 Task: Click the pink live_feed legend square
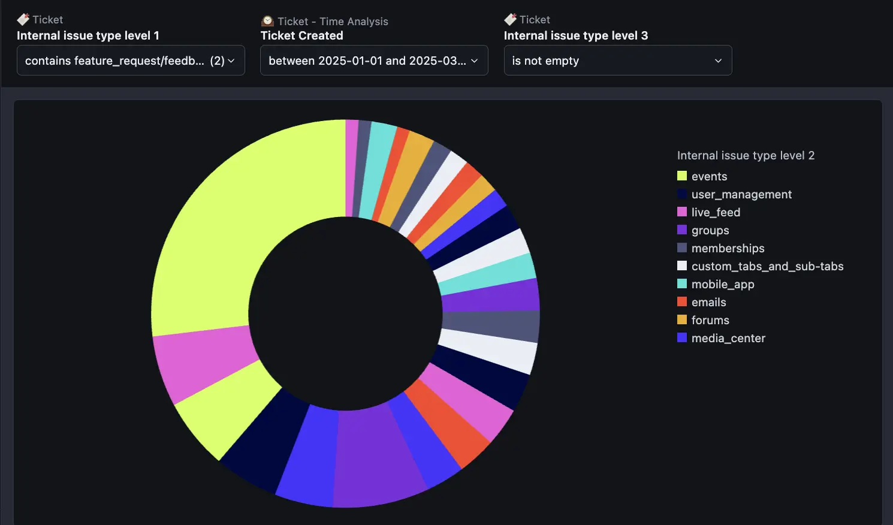(x=682, y=212)
